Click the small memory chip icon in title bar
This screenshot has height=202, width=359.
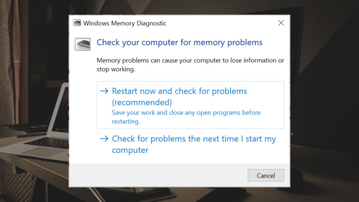click(77, 23)
